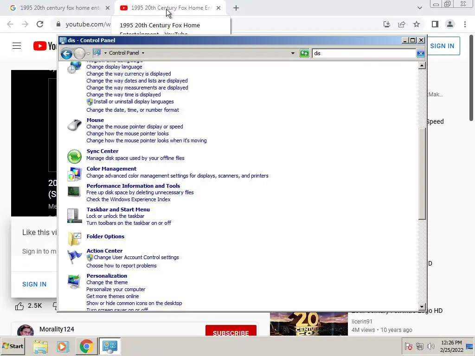
Task: Switch to Chrome in the taskbar
Action: pos(86,346)
